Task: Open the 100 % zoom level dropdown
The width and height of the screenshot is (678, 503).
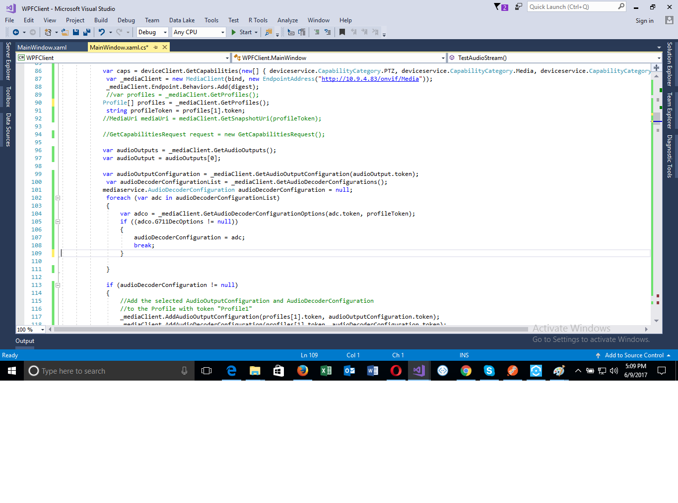Action: pos(31,330)
